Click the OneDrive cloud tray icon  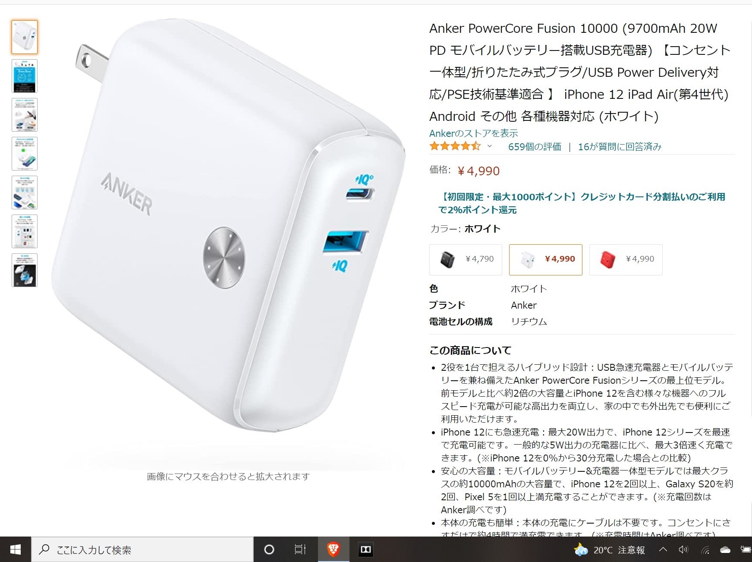[x=725, y=550]
